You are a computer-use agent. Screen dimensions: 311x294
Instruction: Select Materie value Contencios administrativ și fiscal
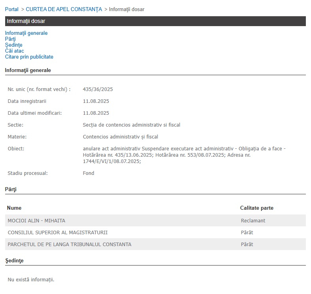(x=120, y=137)
